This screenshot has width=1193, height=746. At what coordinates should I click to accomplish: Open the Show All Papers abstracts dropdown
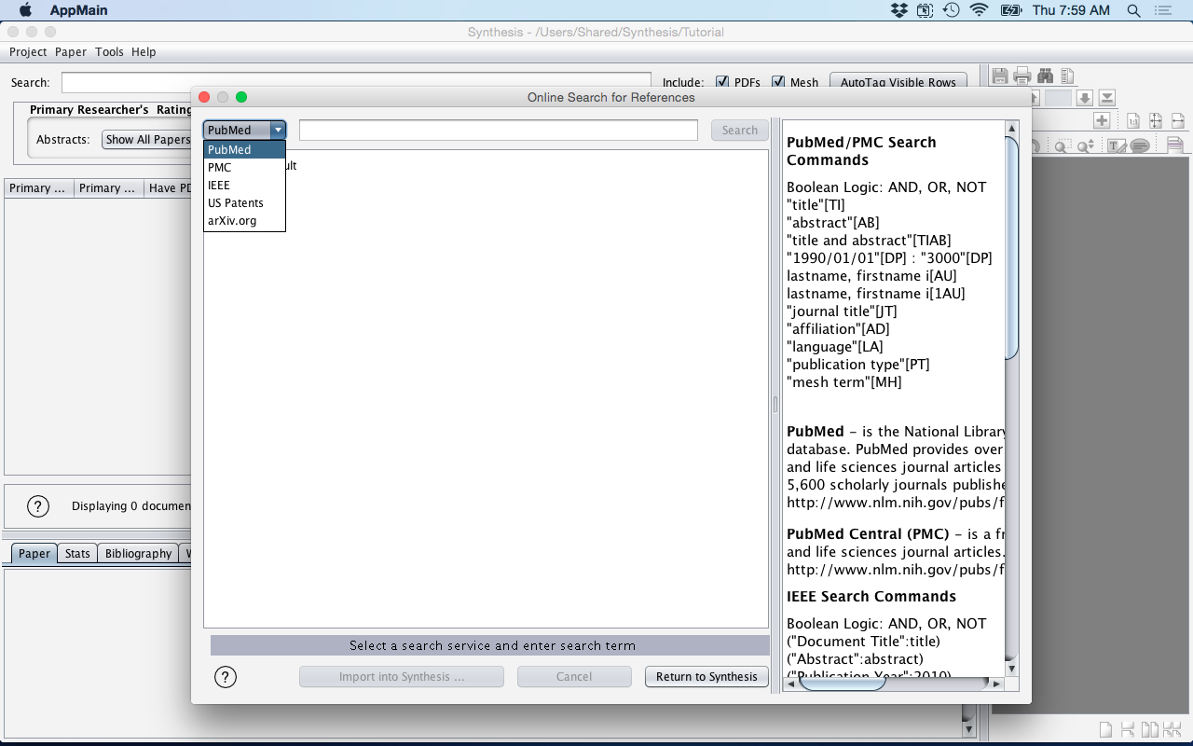pyautogui.click(x=146, y=139)
